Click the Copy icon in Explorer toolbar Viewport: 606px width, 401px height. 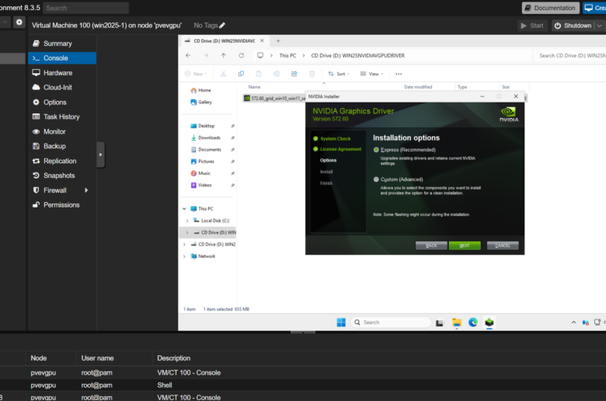pos(241,74)
